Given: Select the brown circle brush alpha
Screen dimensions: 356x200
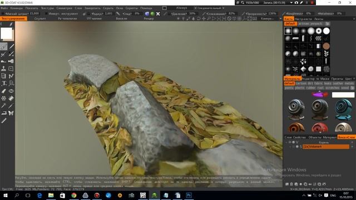Looking at the screenshot, I should [327, 46].
